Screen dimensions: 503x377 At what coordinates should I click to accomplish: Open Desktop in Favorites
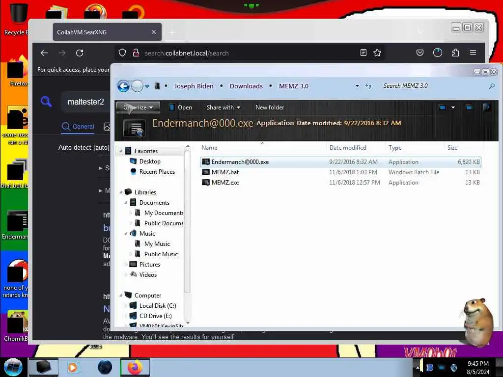pyautogui.click(x=149, y=161)
